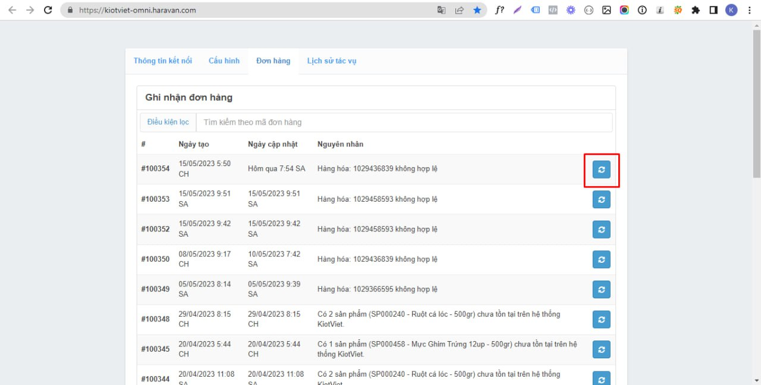Open the Điều kiện lọc filter dropdown
This screenshot has width=761, height=385.
[x=168, y=122]
